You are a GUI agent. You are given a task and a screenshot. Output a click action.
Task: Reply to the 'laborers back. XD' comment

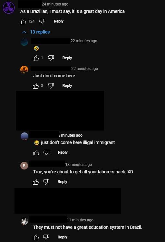point(62,182)
